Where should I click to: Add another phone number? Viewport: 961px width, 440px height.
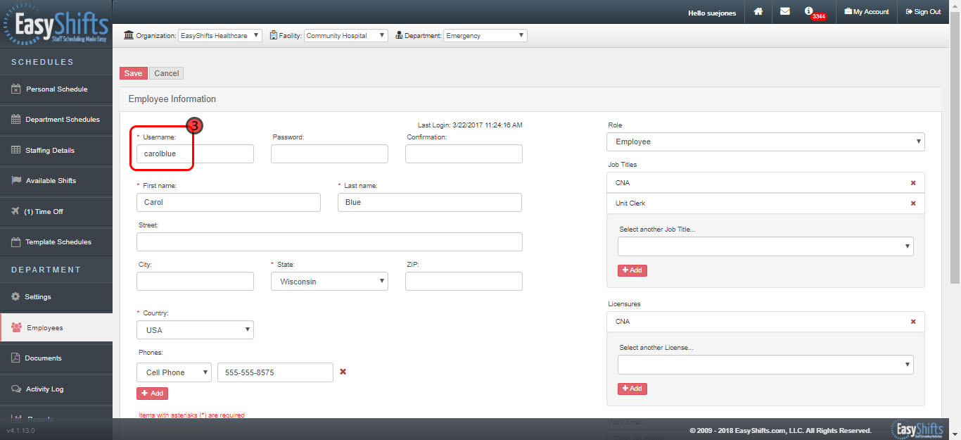tap(152, 394)
